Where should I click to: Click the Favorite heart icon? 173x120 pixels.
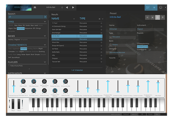(x=119, y=58)
